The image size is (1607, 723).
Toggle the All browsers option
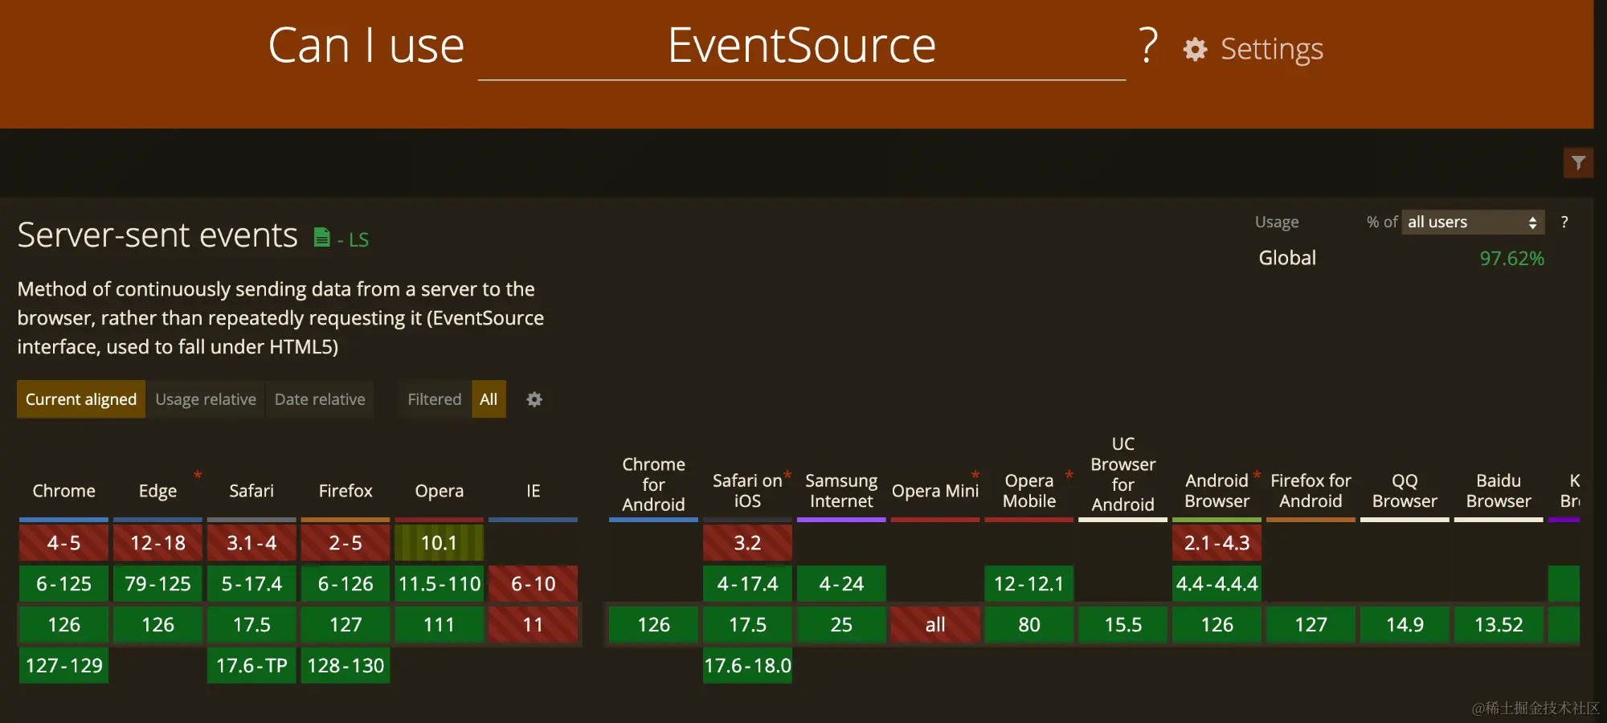pos(489,399)
